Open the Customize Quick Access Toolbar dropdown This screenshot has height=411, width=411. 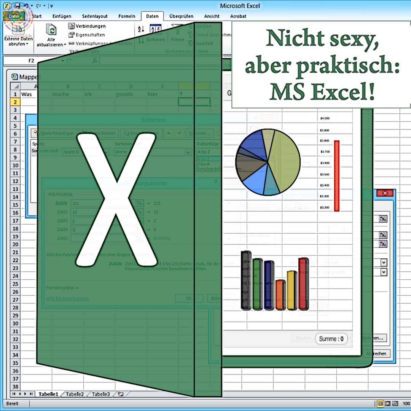51,6
